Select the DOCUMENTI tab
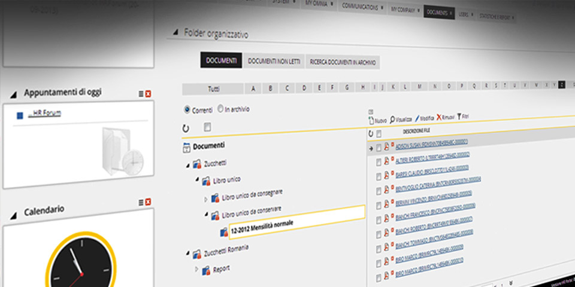This screenshot has height=287, width=575. click(221, 60)
